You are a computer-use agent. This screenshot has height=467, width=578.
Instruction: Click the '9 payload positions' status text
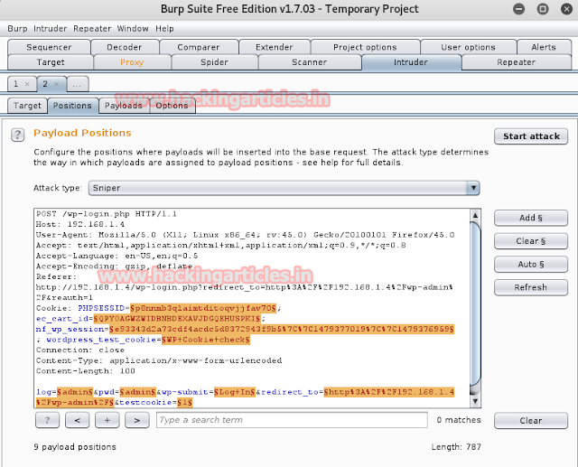pos(75,447)
